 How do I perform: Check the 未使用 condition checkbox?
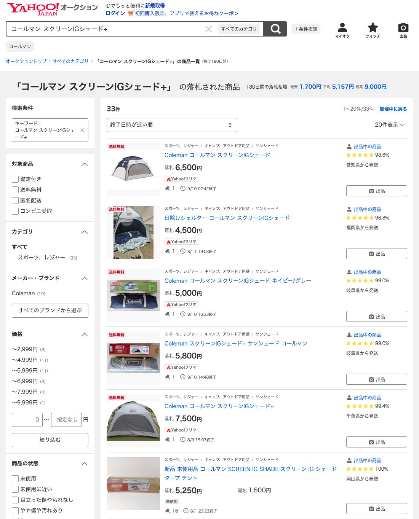15,479
